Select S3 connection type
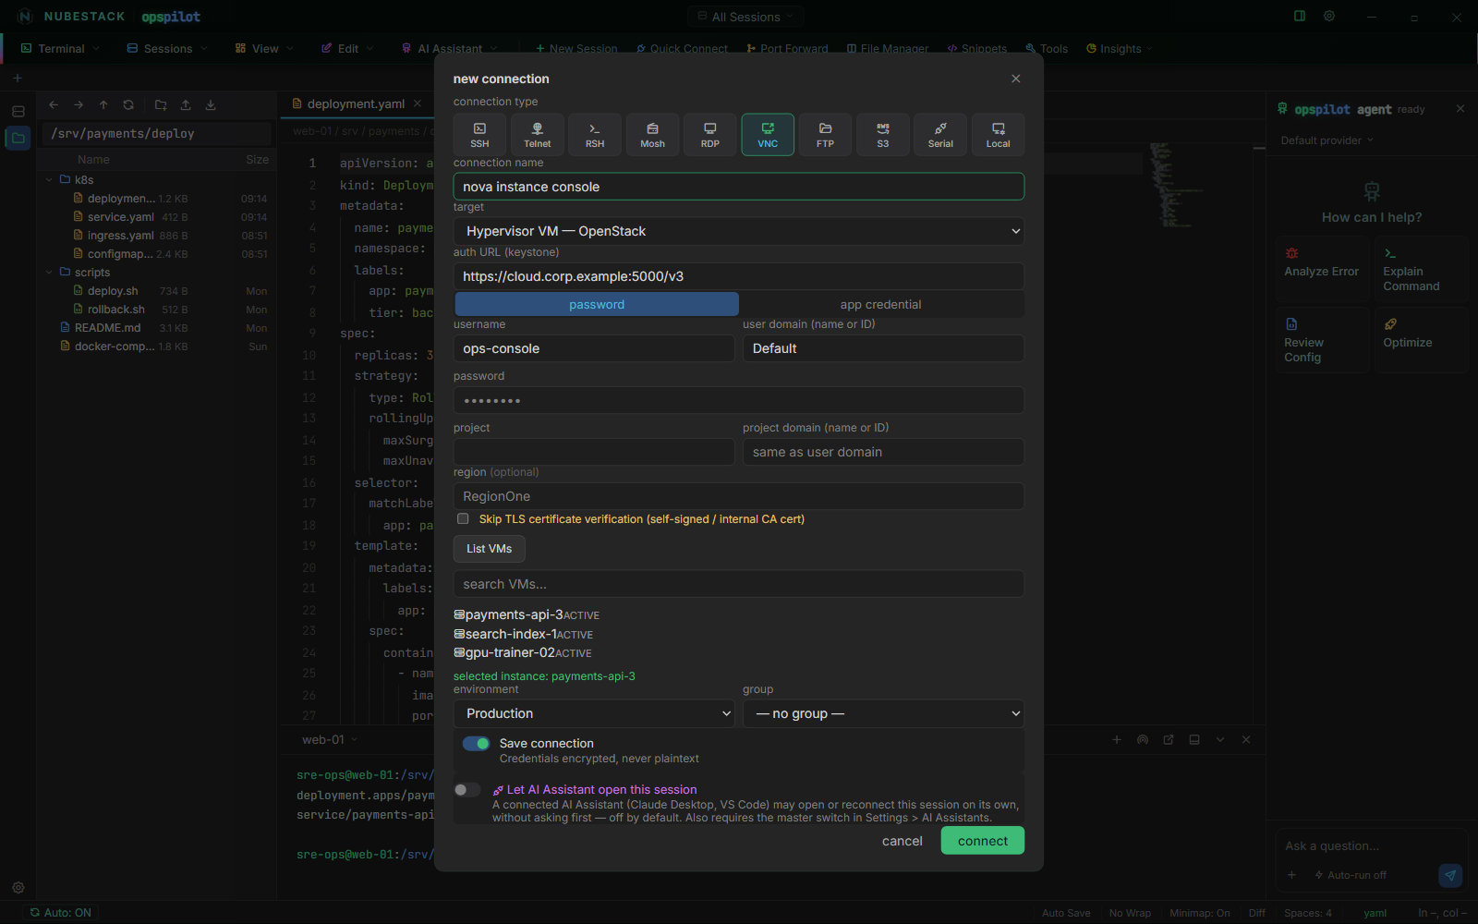This screenshot has height=924, width=1478. [883, 135]
